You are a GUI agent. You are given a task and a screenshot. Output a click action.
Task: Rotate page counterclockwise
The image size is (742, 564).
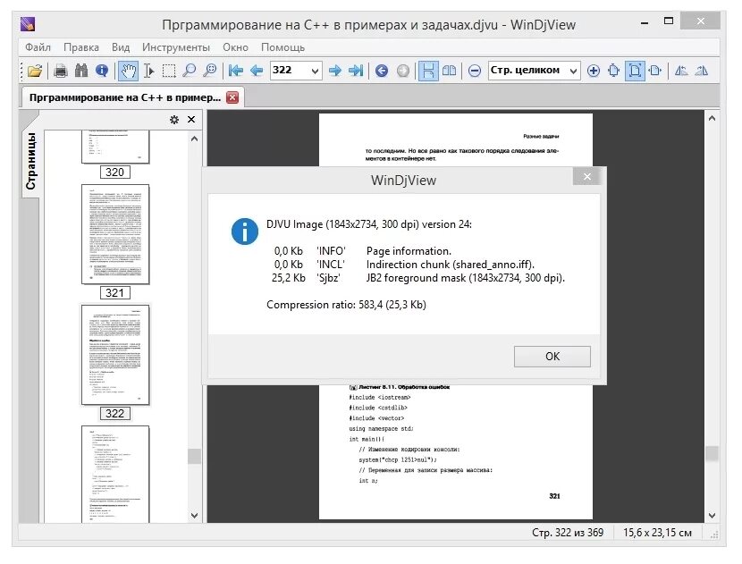pos(681,71)
